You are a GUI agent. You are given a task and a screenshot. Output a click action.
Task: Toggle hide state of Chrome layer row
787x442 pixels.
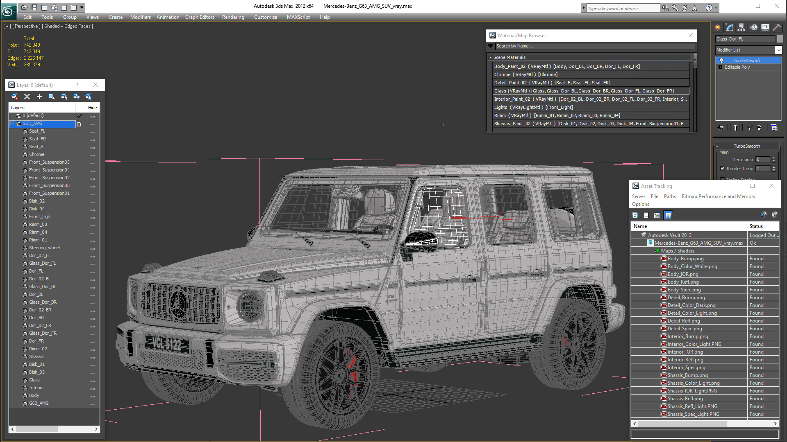pyautogui.click(x=92, y=155)
